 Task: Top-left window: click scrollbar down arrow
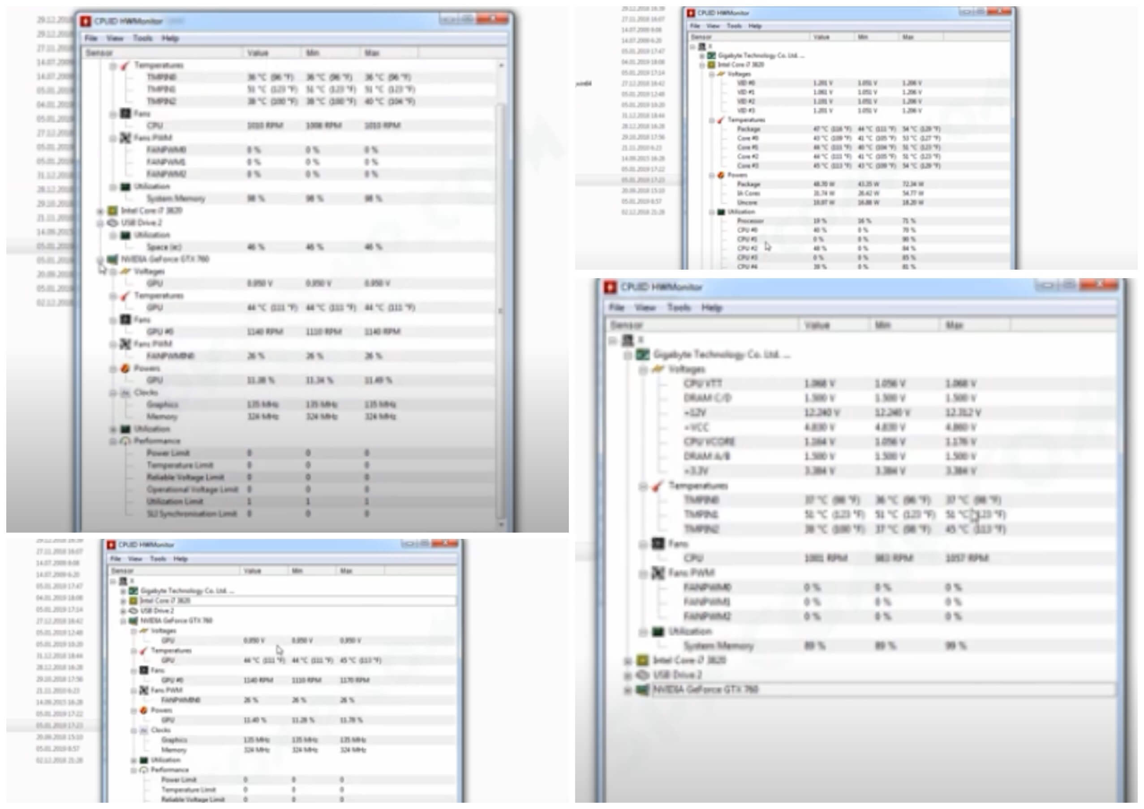pos(501,525)
